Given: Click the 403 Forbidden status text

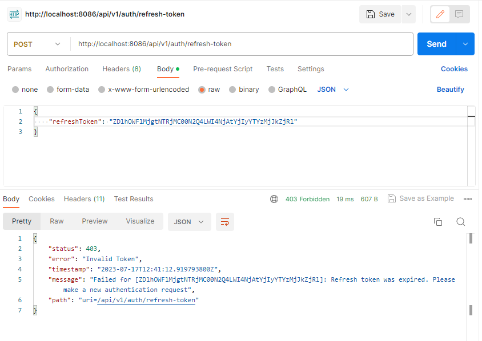Looking at the screenshot, I should point(307,199).
